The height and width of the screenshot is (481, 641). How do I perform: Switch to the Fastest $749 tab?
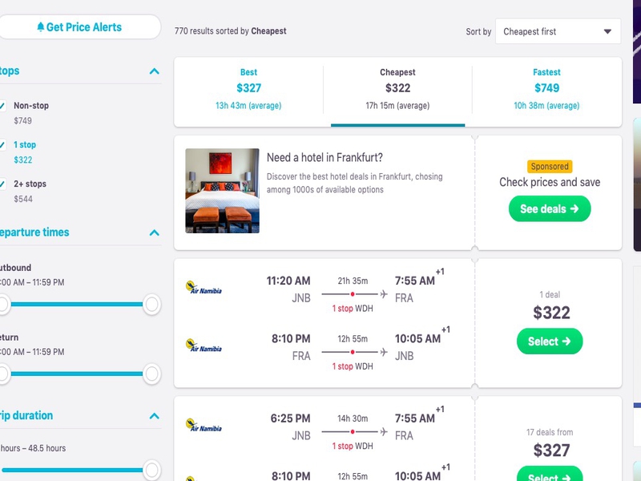pos(546,89)
